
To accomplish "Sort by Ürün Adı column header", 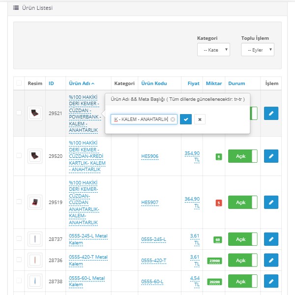I will pyautogui.click(x=82, y=84).
